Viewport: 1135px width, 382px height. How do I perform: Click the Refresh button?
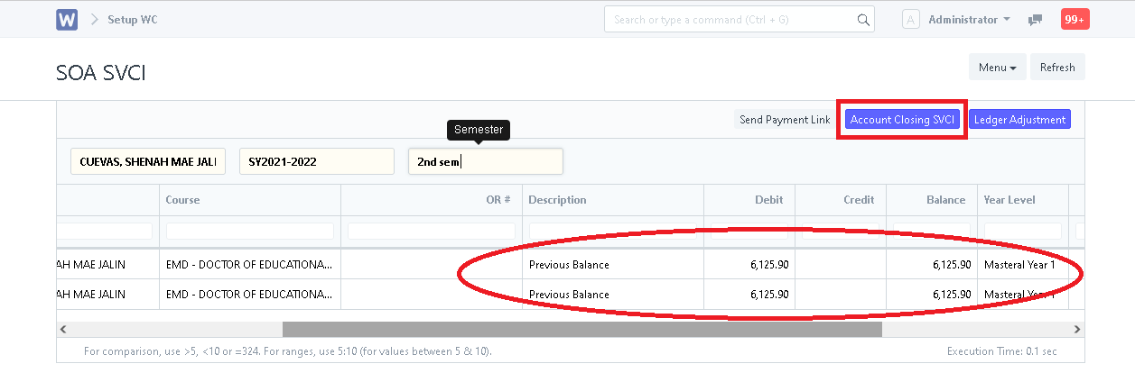(1057, 68)
